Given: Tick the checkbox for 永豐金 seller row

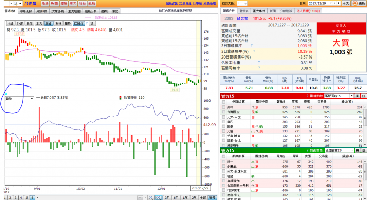Looking at the screenshot, I should 224,166.
